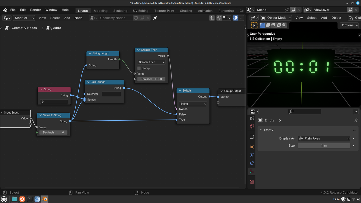The height and width of the screenshot is (203, 361).
Task: Switch to the Shading workspace tab
Action: tap(186, 11)
